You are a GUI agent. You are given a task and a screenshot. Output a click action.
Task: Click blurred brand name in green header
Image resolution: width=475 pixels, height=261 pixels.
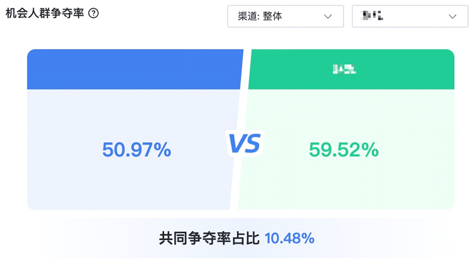click(344, 69)
